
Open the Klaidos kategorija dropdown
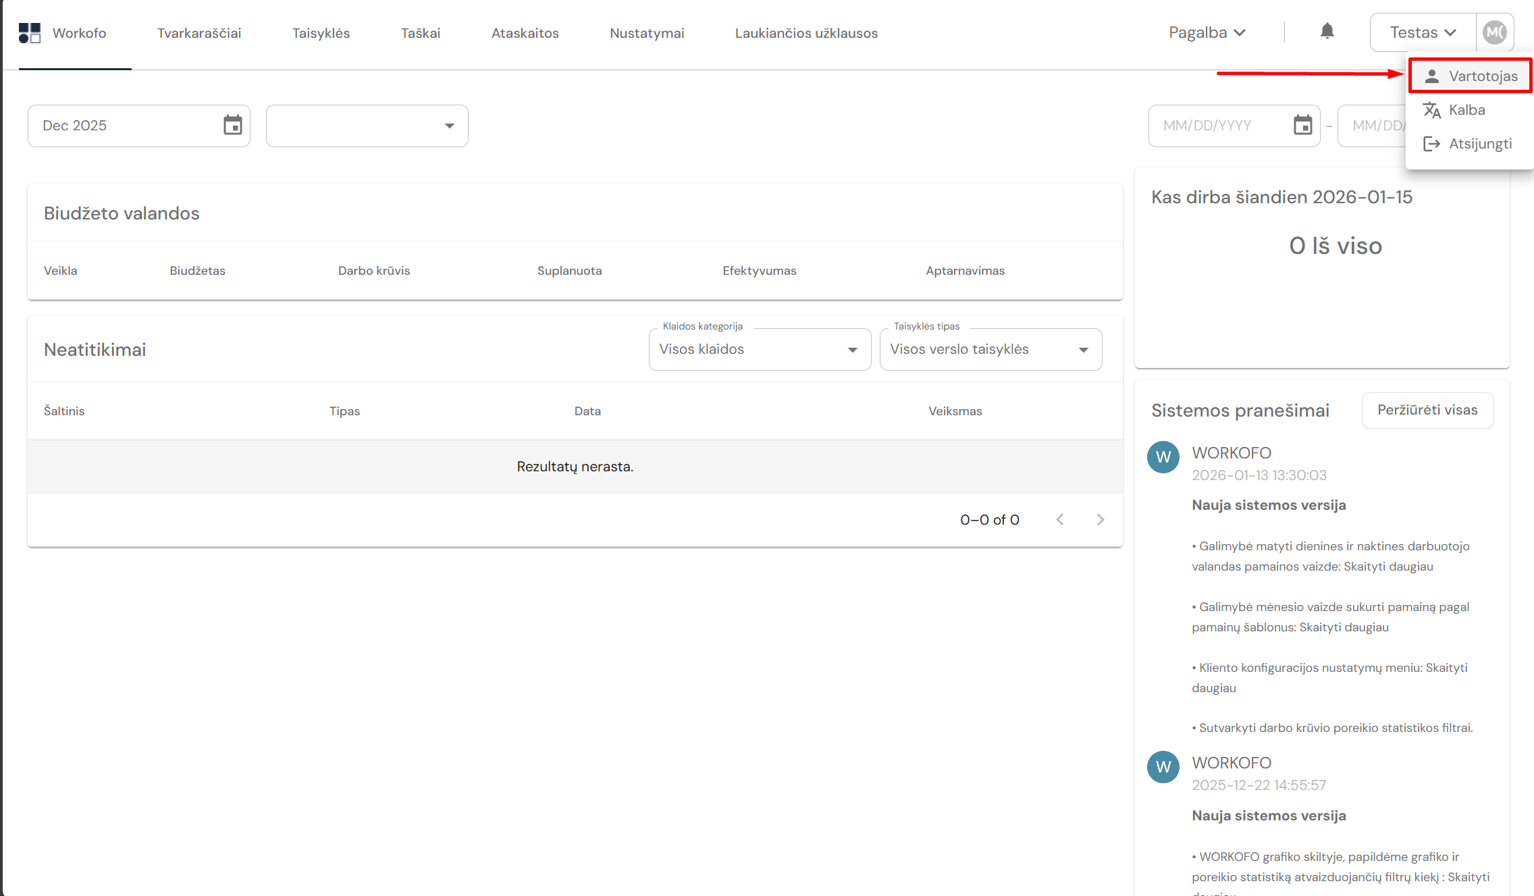click(x=760, y=349)
